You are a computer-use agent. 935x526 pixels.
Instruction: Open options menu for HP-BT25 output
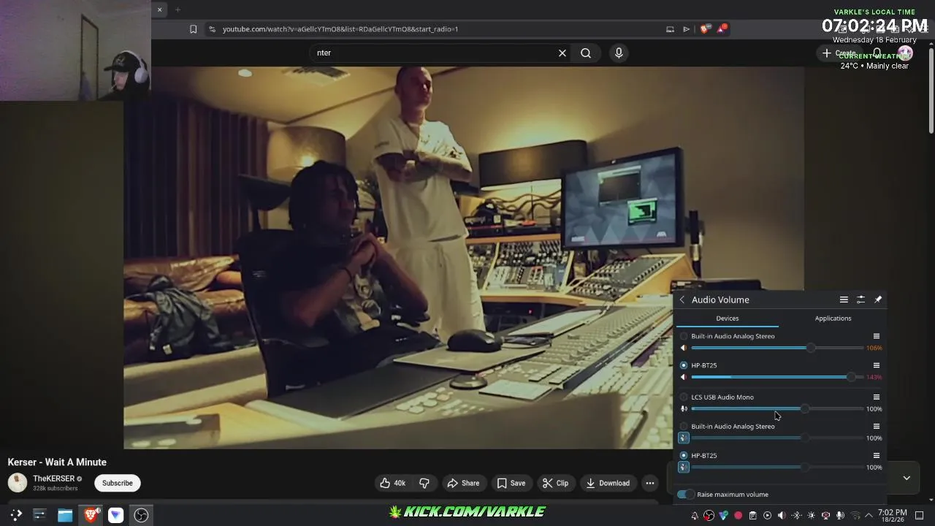tap(877, 365)
